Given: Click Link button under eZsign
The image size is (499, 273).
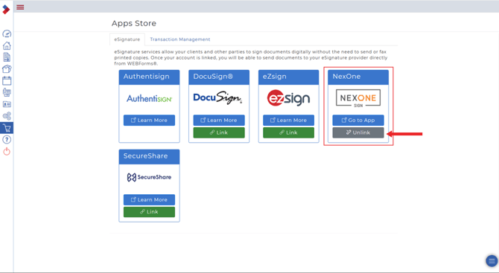Looking at the screenshot, I should click(289, 132).
